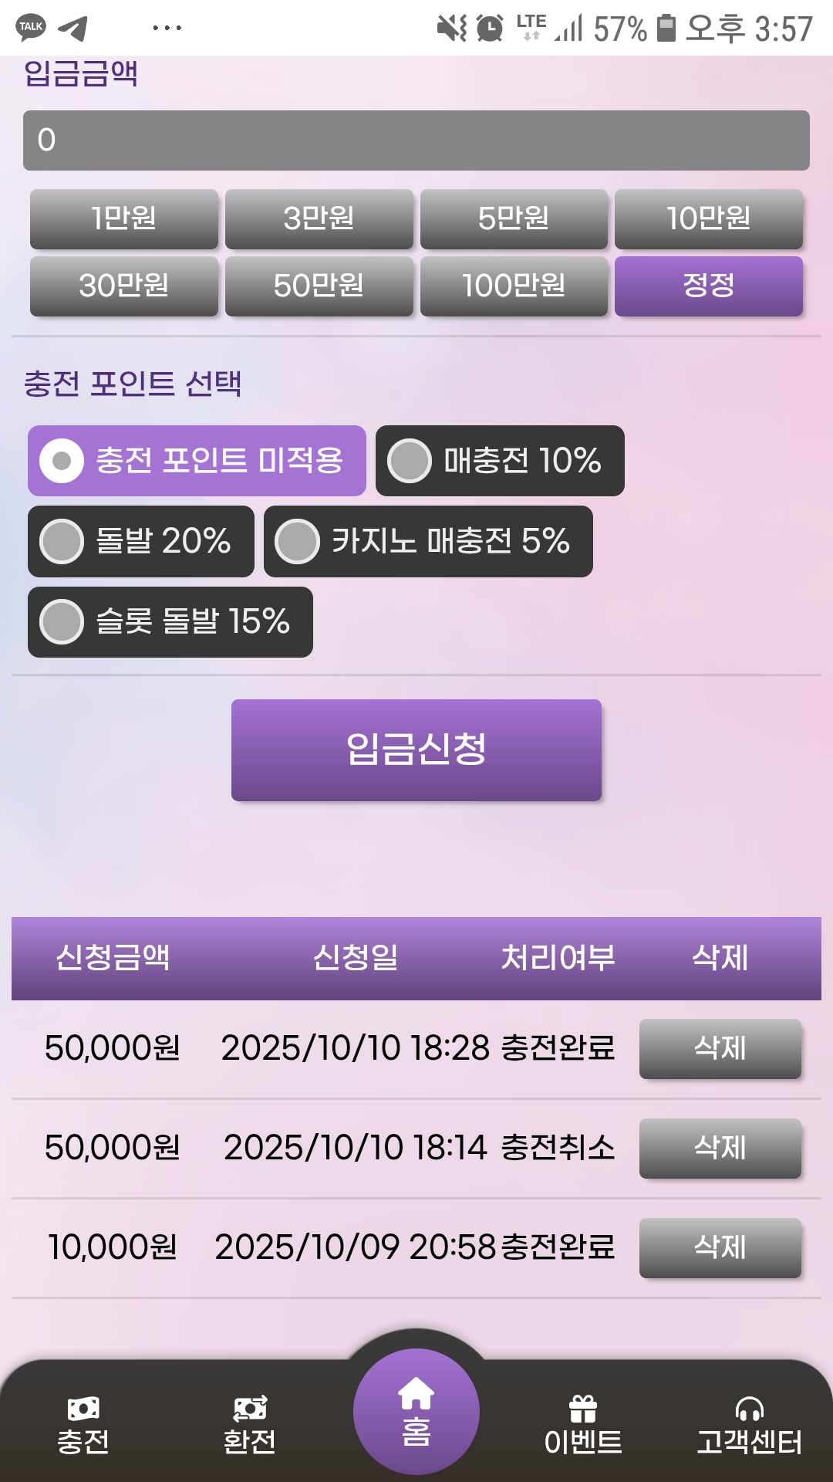Viewport: 833px width, 1482px height.
Task: Tap the KakaoTalk notification icon in status bar
Action: [x=31, y=28]
